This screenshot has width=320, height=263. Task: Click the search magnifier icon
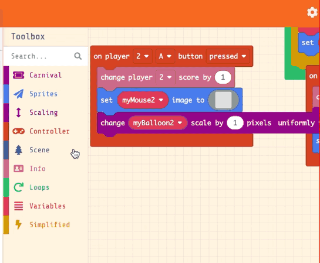(x=78, y=56)
